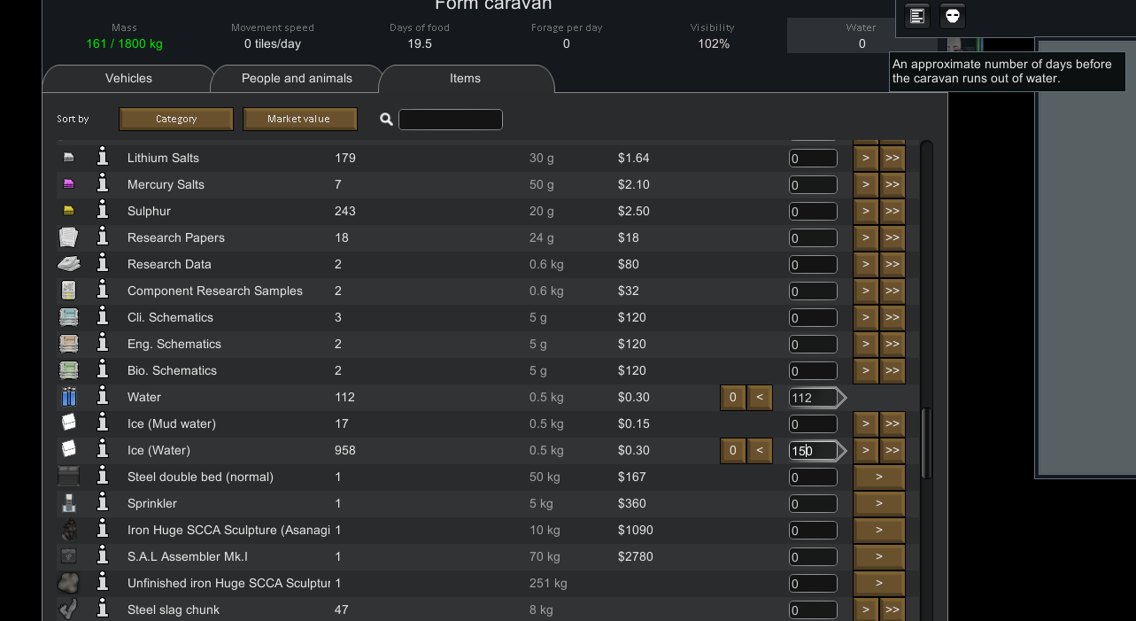Click the items list scrollbar thumb
Image resolution: width=1136 pixels, height=621 pixels.
pos(926,443)
